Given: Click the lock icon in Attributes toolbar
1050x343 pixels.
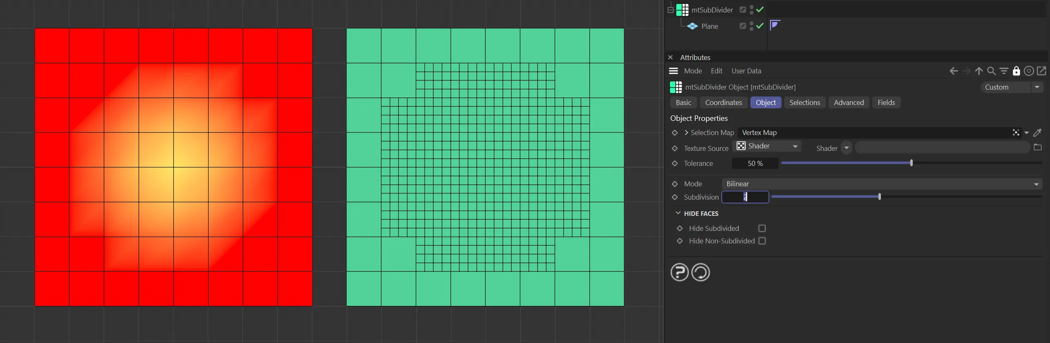Looking at the screenshot, I should [1016, 71].
